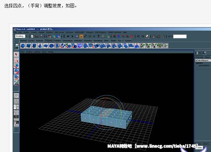The height and width of the screenshot is (152, 211).
Task: Select polyCube1 input node
Action: [x=204, y=65]
